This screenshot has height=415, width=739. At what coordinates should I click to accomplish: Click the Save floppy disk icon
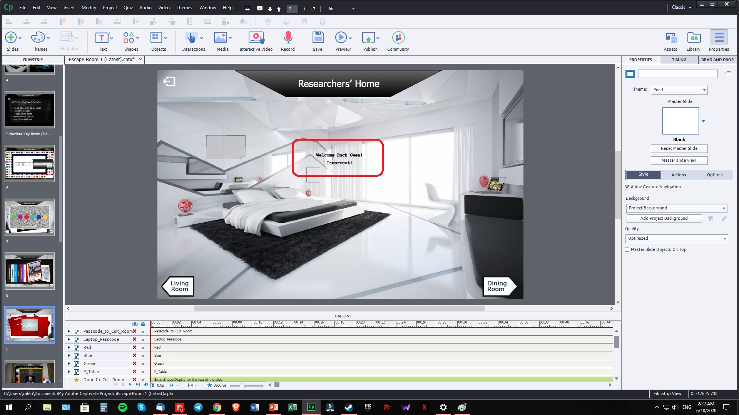(x=318, y=38)
